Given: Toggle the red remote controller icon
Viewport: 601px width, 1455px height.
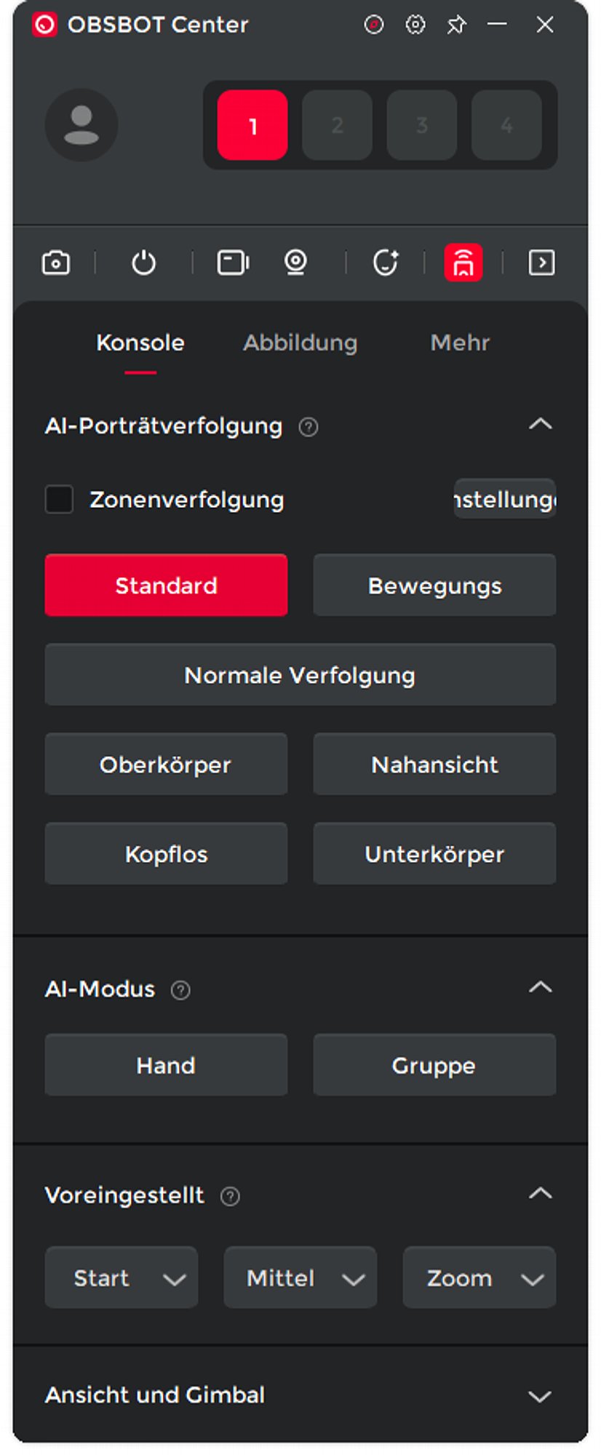Looking at the screenshot, I should click(x=463, y=263).
